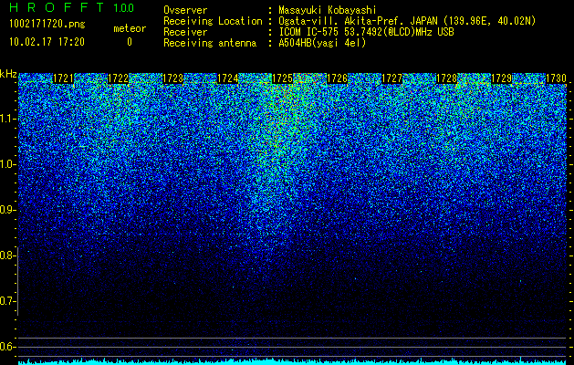Screen dimensions: 574x365
Task: Click the kHz axis unit label
Action: pyautogui.click(x=8, y=74)
